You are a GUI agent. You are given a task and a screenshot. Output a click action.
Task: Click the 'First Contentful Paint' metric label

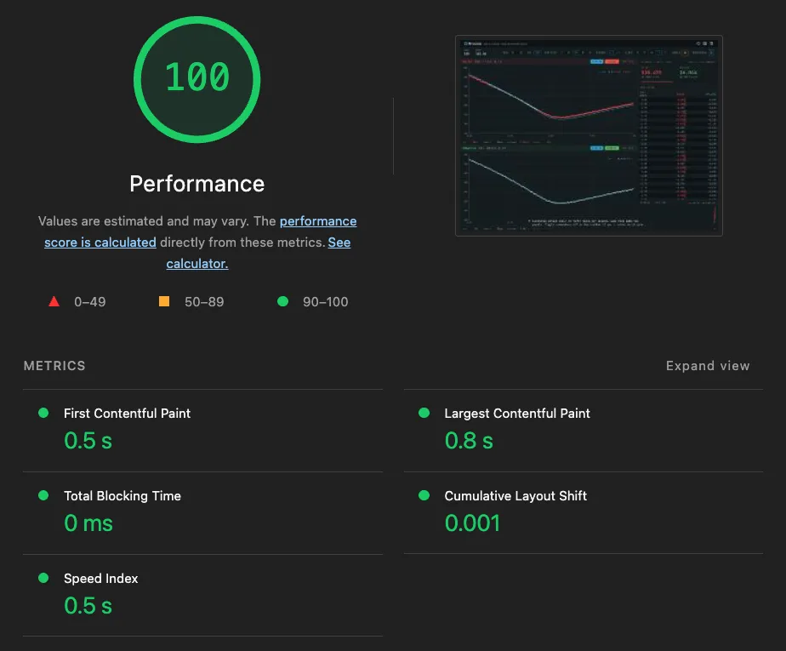click(x=127, y=414)
